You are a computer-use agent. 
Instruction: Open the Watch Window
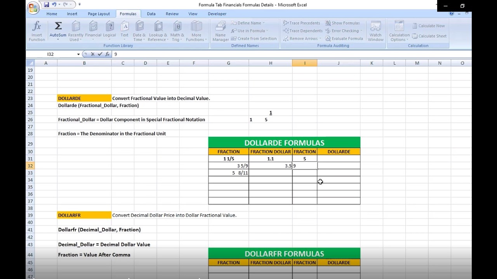[x=375, y=31]
